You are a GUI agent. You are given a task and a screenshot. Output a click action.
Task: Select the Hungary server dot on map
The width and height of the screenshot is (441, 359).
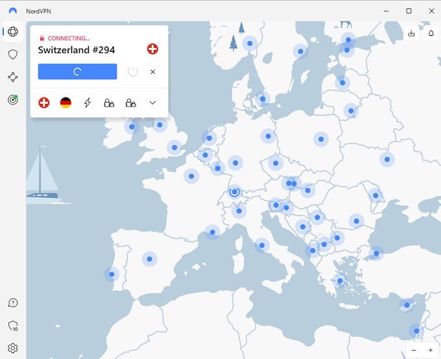pyautogui.click(x=307, y=191)
